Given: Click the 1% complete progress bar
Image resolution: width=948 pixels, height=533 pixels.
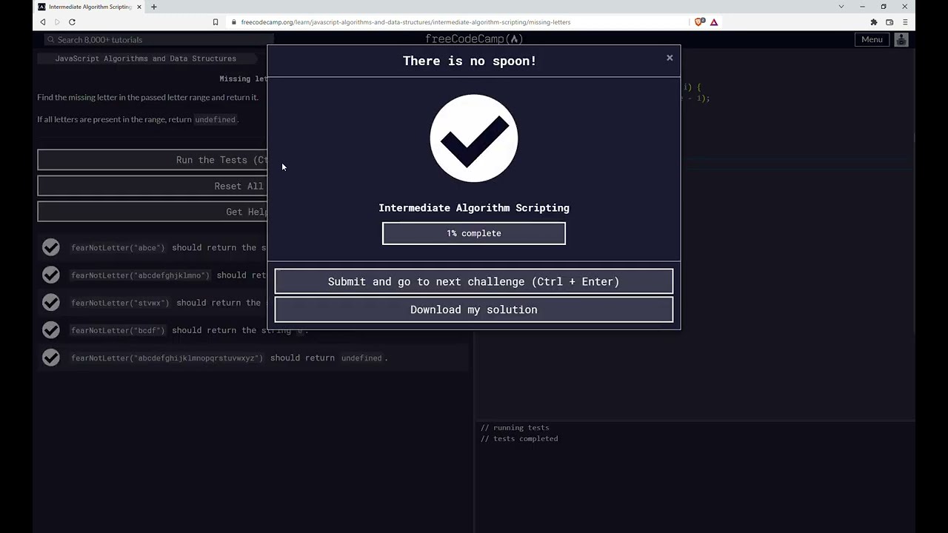Looking at the screenshot, I should pyautogui.click(x=474, y=233).
